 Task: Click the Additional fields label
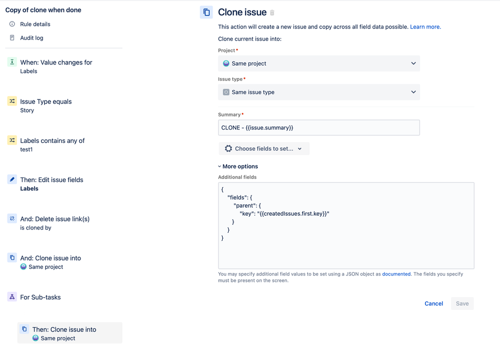coord(237,177)
